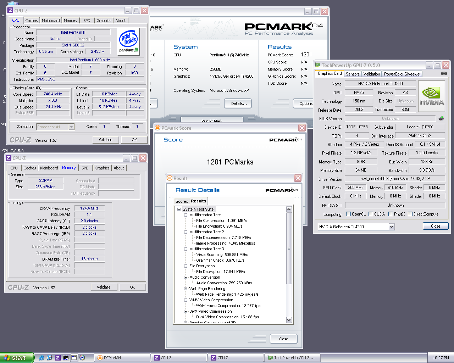Click OK in CPU-Z memory timings window
The image size is (454, 363).
(x=132, y=287)
